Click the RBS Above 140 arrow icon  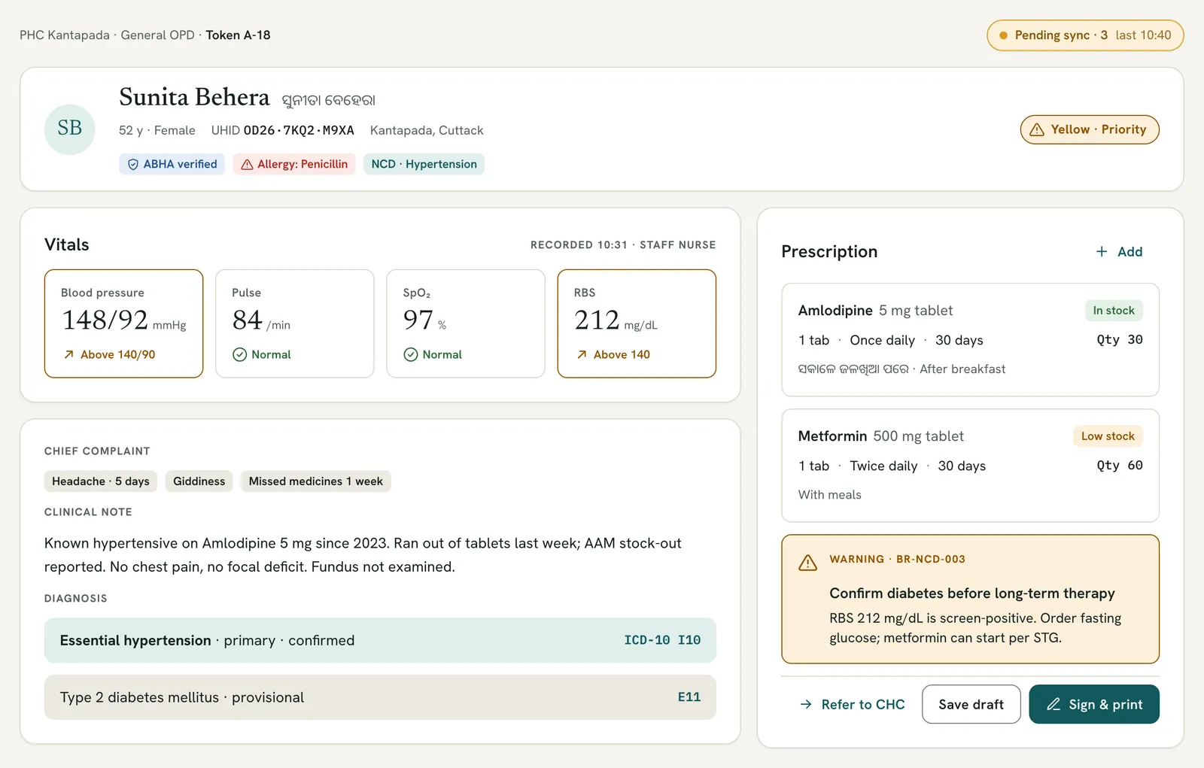pyautogui.click(x=582, y=354)
